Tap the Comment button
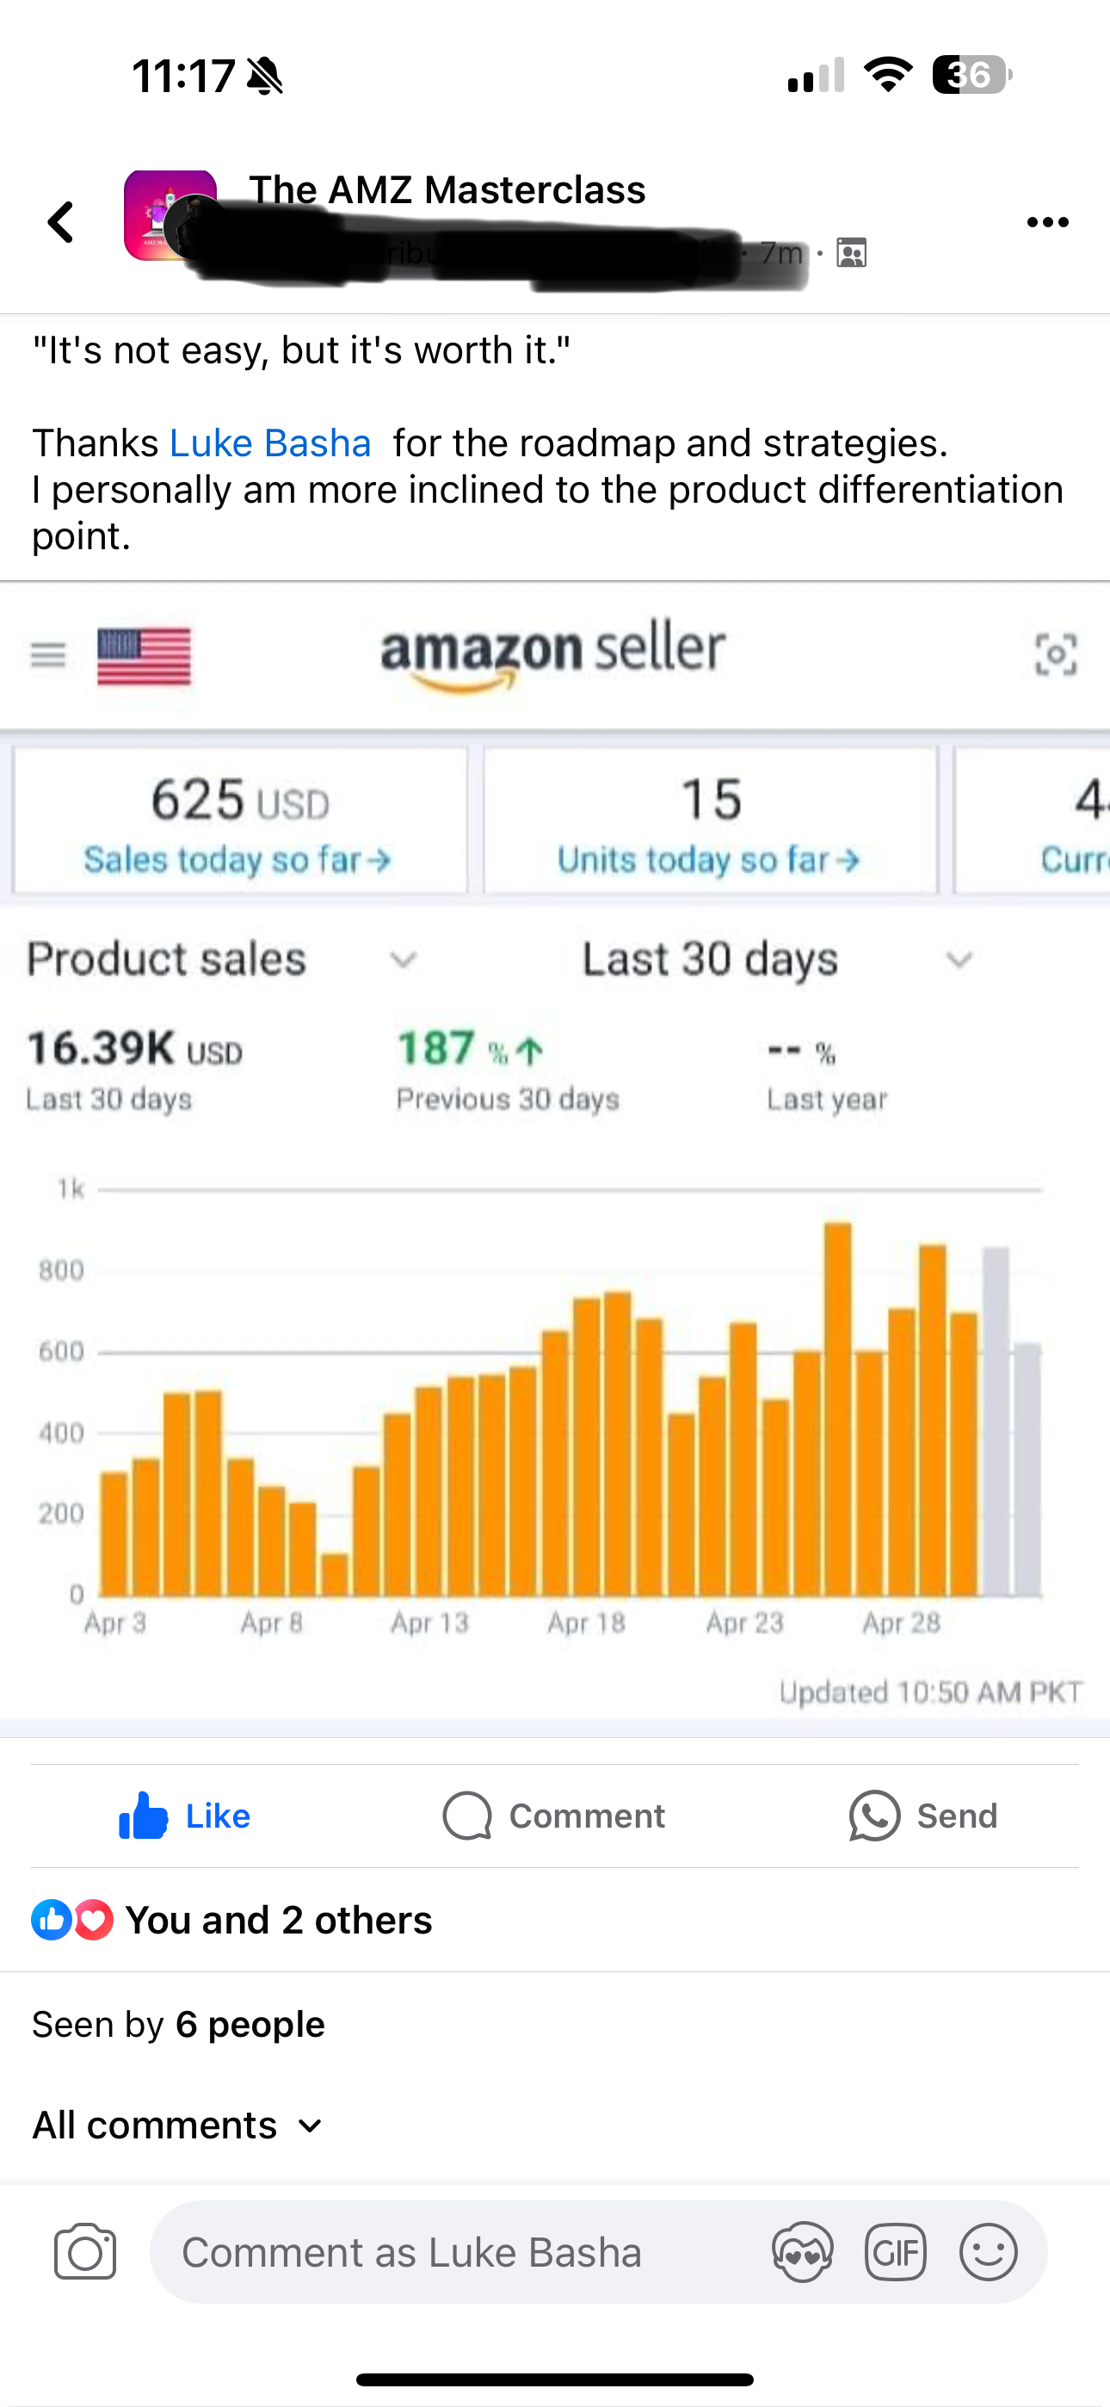 [x=554, y=1816]
